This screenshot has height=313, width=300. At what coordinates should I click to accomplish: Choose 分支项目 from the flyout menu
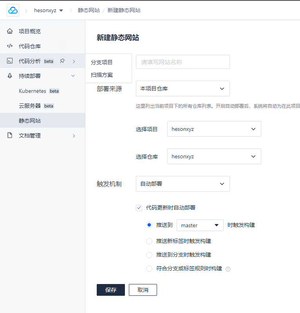pyautogui.click(x=101, y=62)
